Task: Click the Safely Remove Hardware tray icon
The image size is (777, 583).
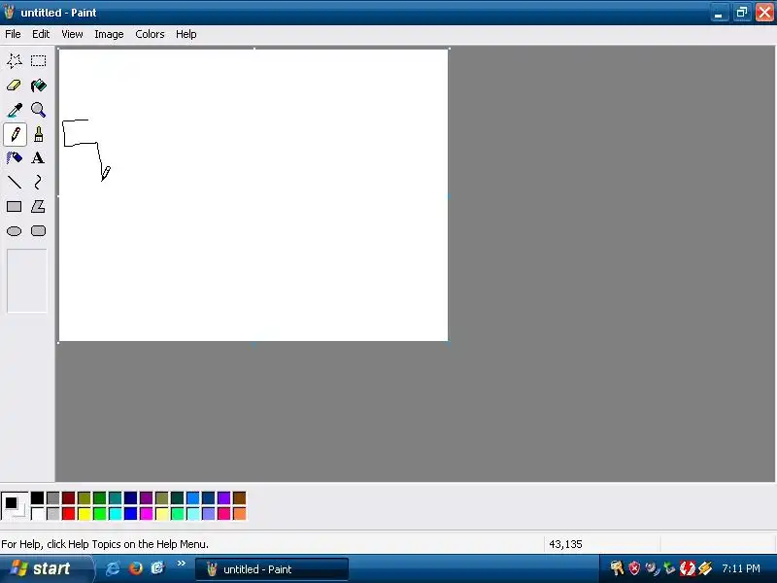Action: (x=669, y=568)
